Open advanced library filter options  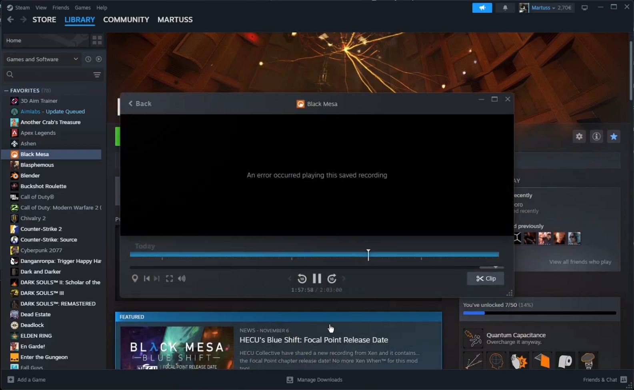point(97,75)
